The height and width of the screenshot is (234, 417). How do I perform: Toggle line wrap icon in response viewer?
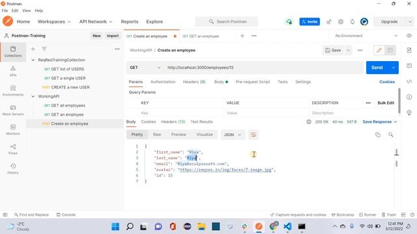pos(253,135)
